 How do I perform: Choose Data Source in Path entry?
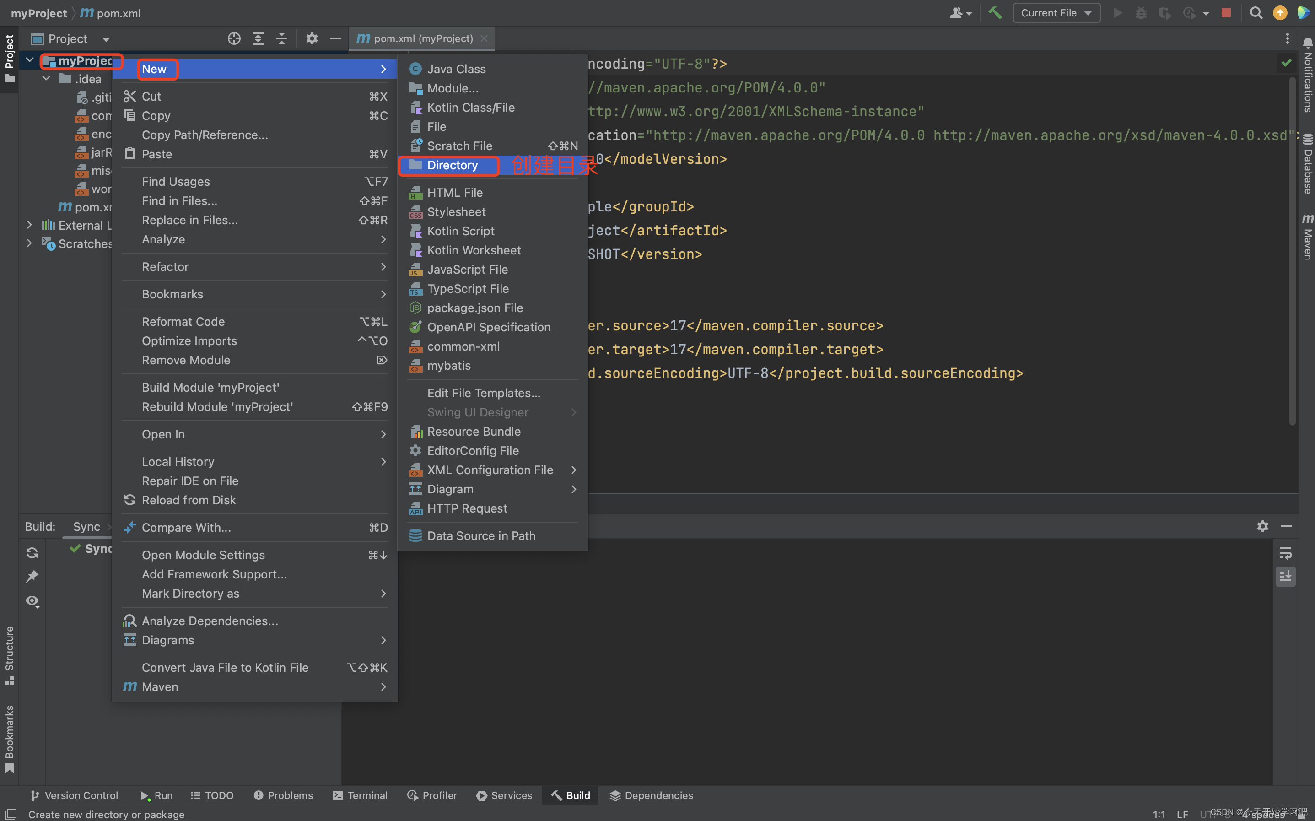[x=493, y=536]
